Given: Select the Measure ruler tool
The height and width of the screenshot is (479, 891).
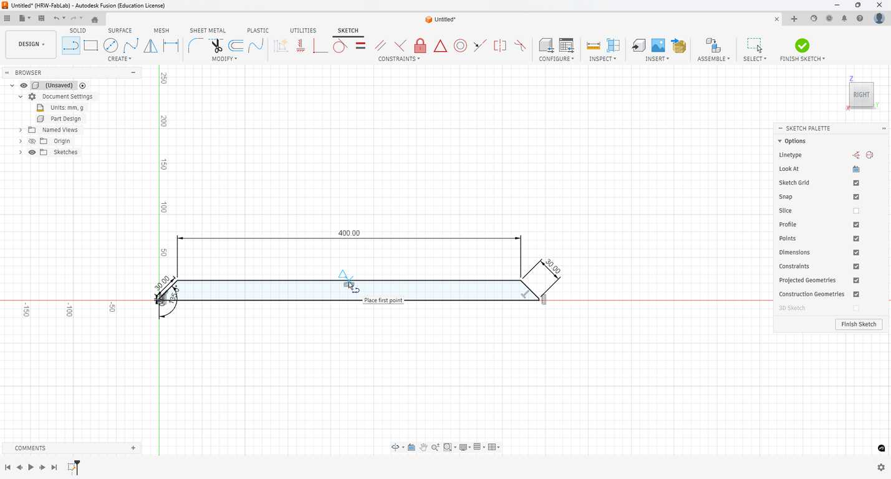Looking at the screenshot, I should click(x=594, y=46).
